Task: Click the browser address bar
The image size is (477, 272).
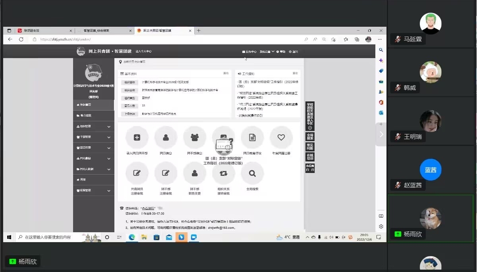Action: (167, 39)
